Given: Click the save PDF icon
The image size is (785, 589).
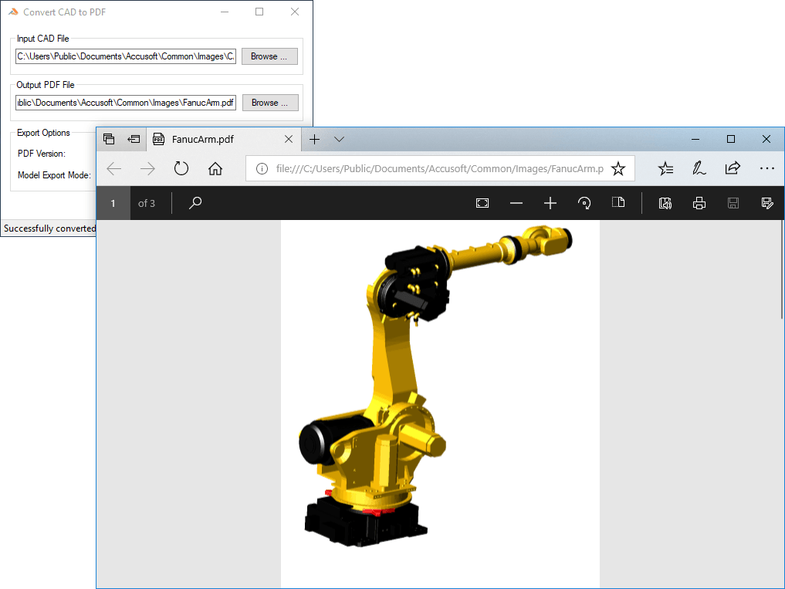Looking at the screenshot, I should point(733,203).
